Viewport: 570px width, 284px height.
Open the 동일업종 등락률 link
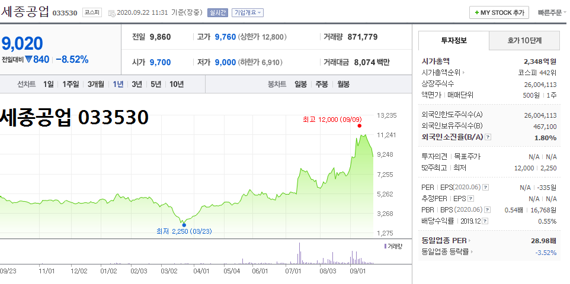(x=447, y=252)
